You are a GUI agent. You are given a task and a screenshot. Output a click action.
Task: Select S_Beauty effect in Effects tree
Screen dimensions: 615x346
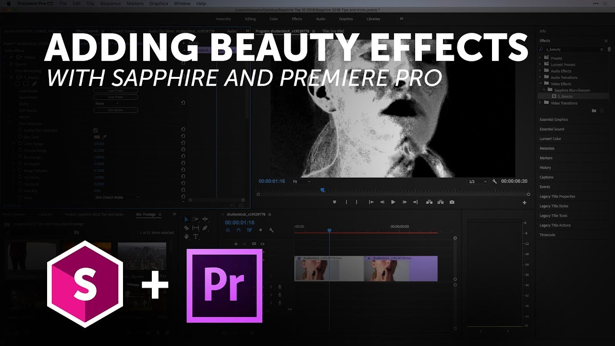pyautogui.click(x=566, y=97)
